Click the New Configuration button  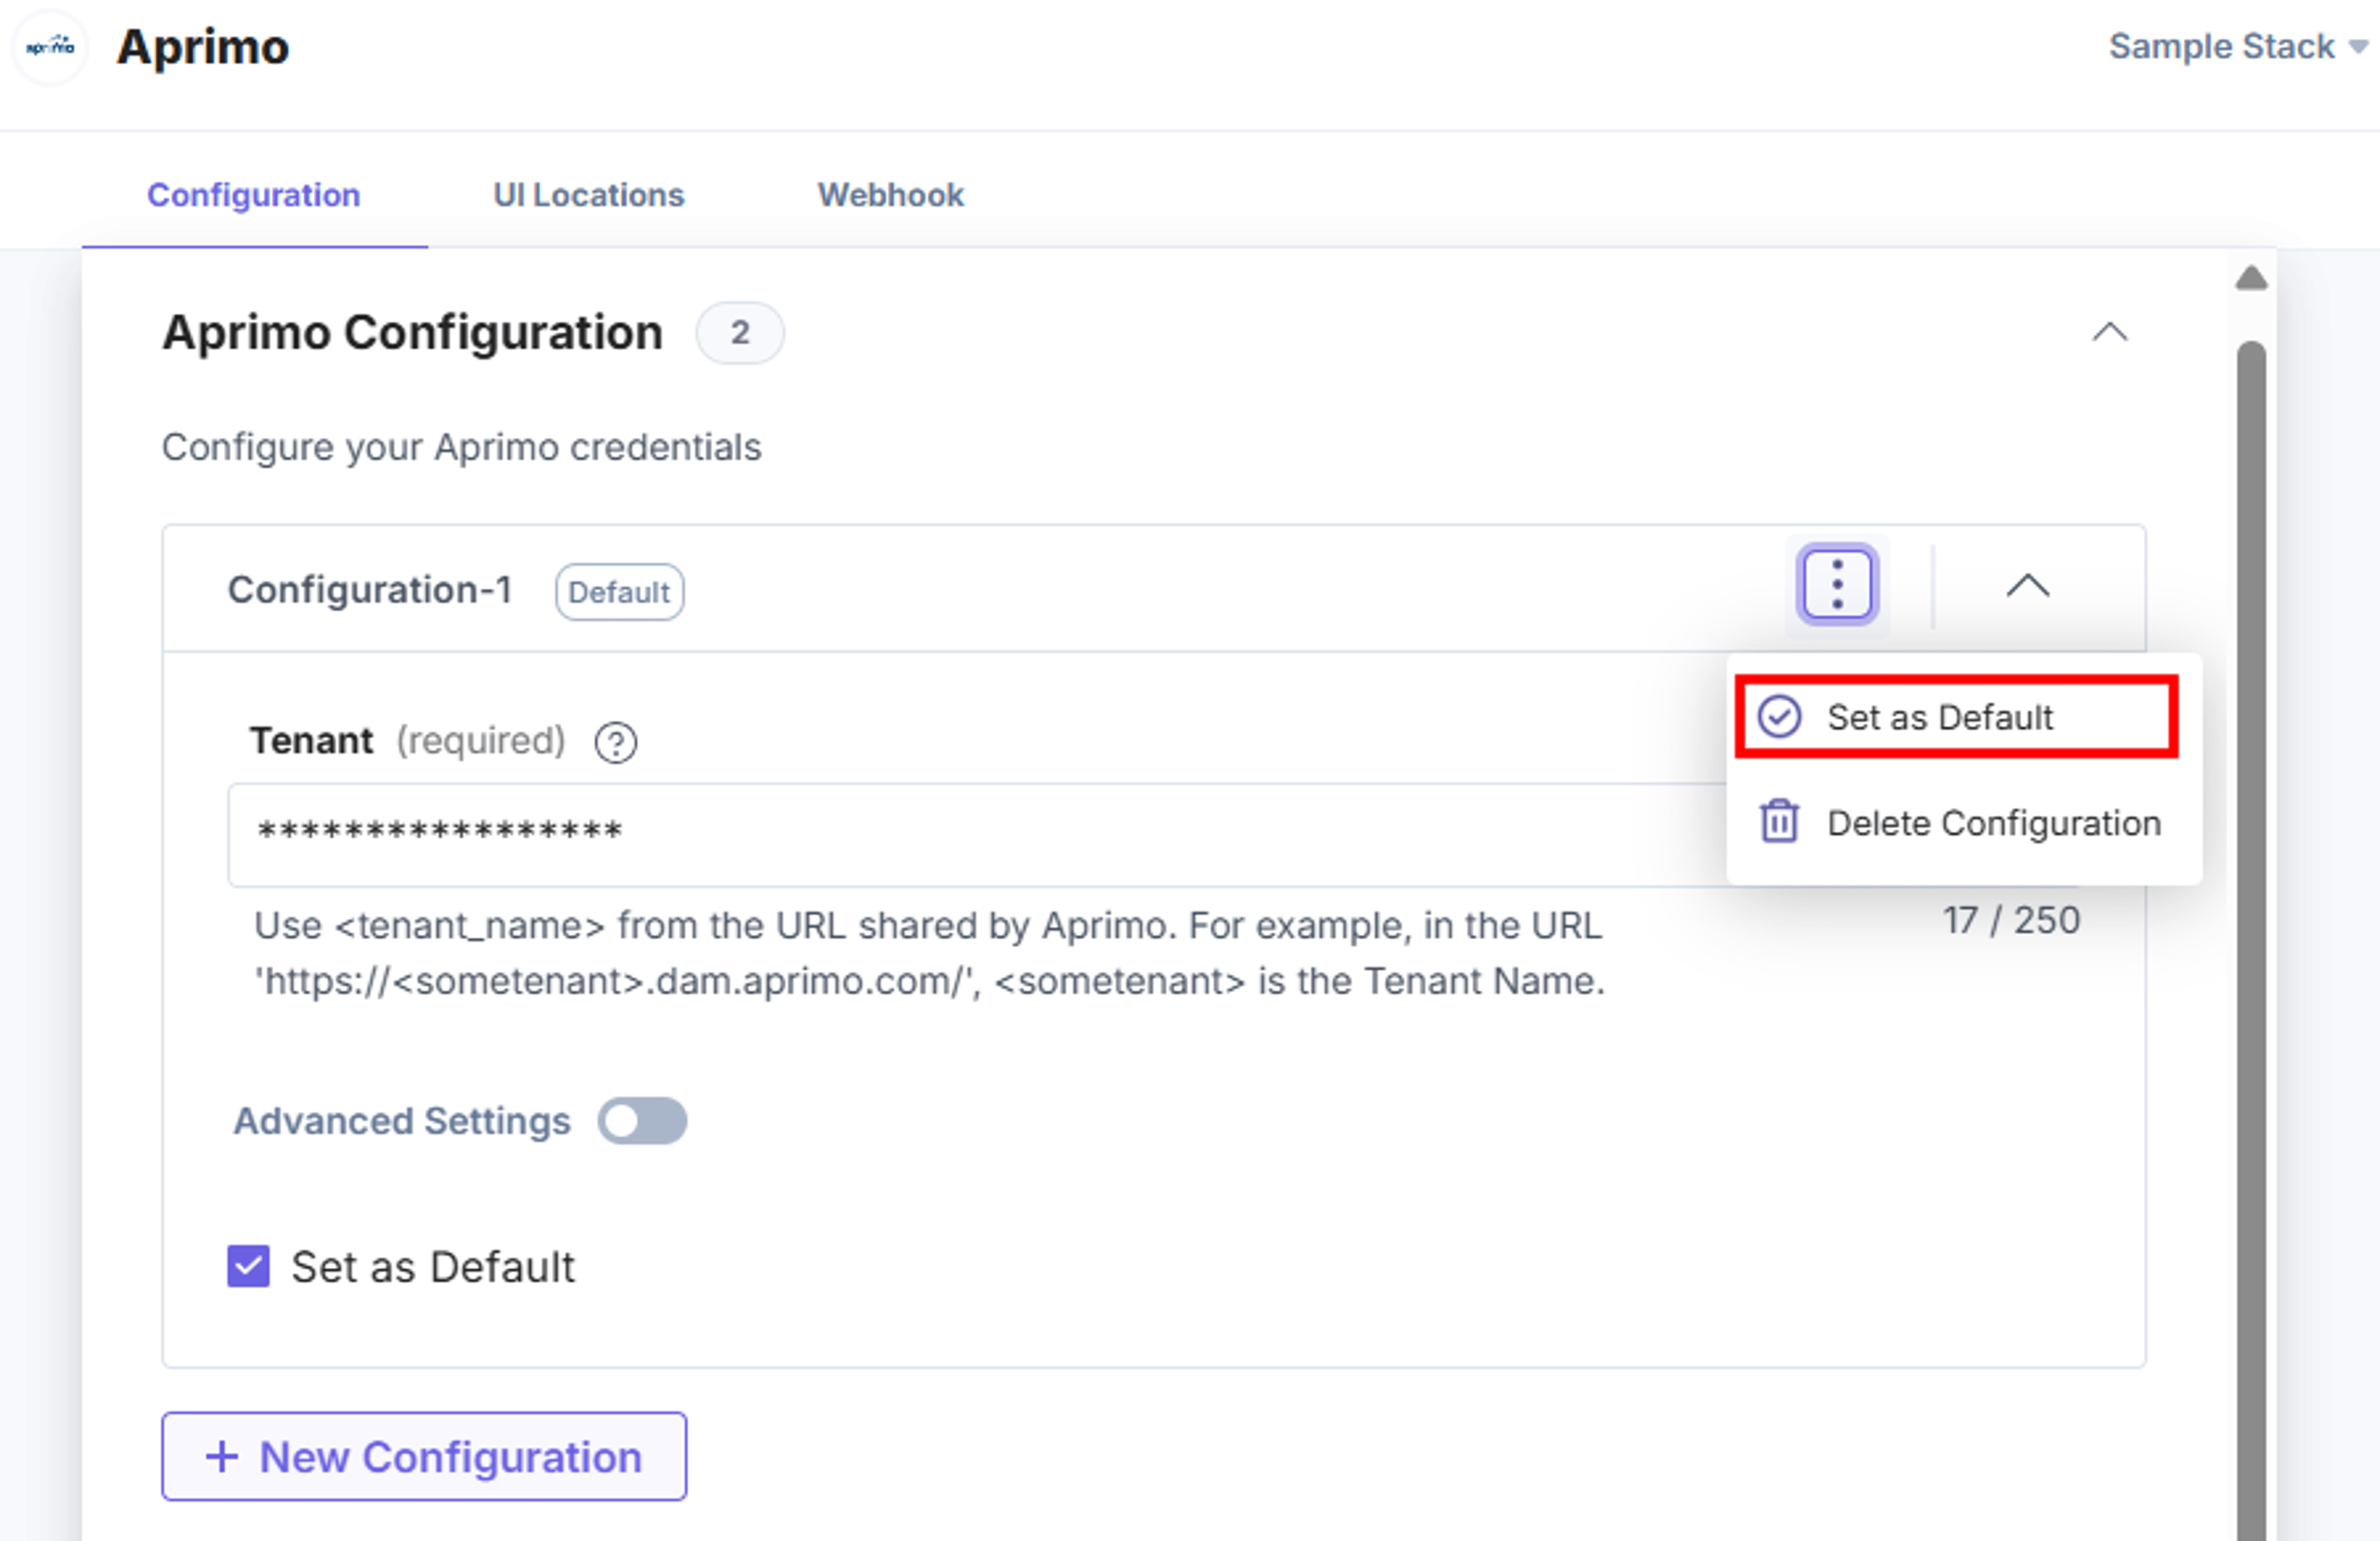(424, 1456)
